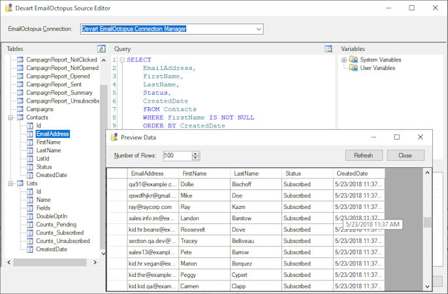This screenshot has width=448, height=294.
Task: Collapse the Lists table node
Action: click(x=10, y=184)
